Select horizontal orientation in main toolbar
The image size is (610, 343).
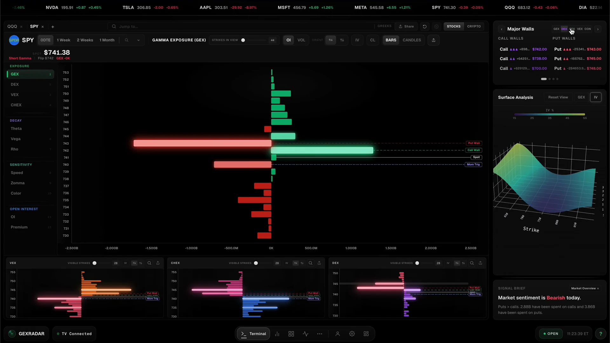pos(331,40)
